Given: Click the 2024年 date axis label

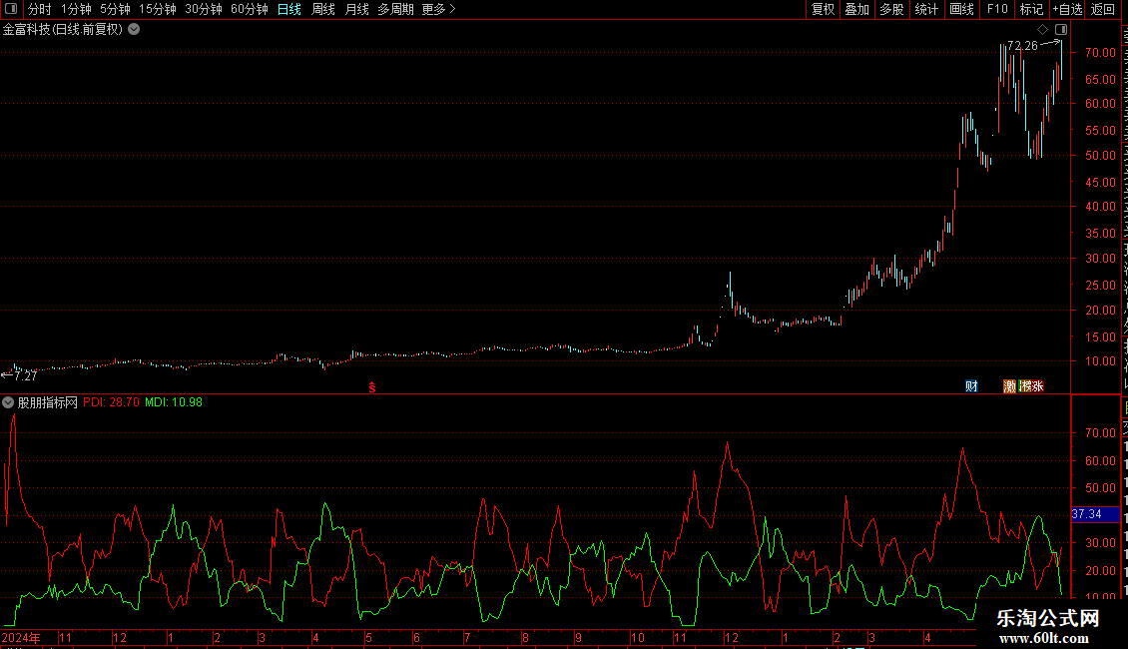Looking at the screenshot, I should click(x=21, y=637).
